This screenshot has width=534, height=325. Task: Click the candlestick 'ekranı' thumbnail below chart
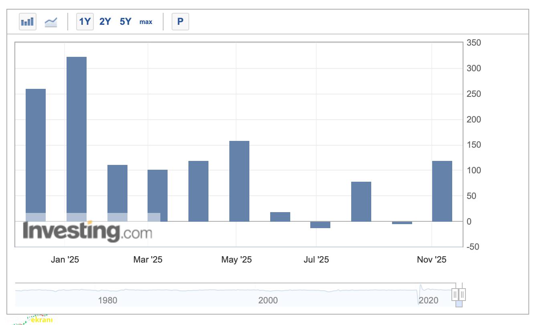tap(35, 319)
